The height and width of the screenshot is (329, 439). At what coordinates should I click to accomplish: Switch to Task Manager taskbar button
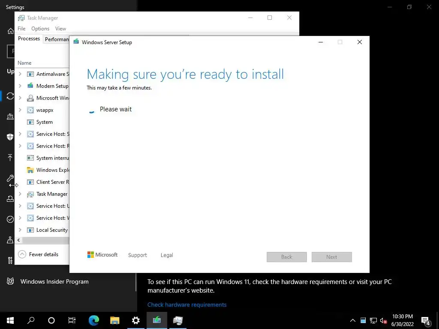(178, 320)
